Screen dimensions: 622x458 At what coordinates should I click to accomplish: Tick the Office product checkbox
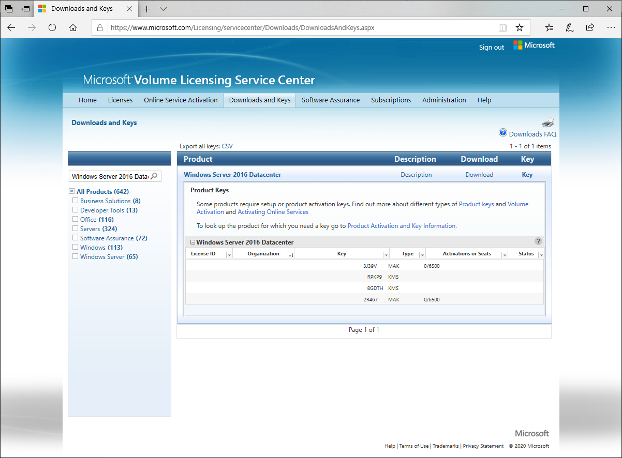coord(76,219)
